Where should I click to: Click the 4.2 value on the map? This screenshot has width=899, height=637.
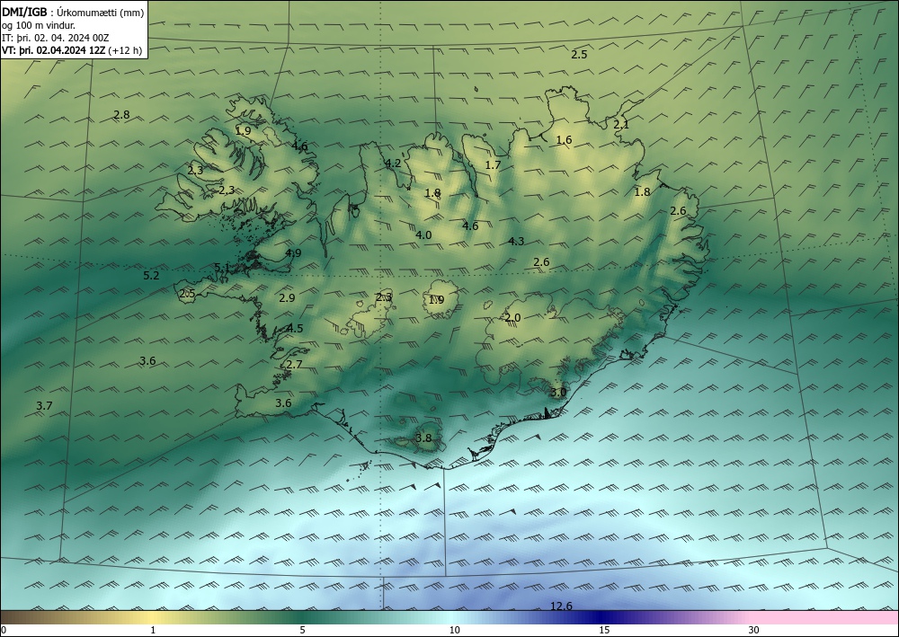[x=393, y=164]
